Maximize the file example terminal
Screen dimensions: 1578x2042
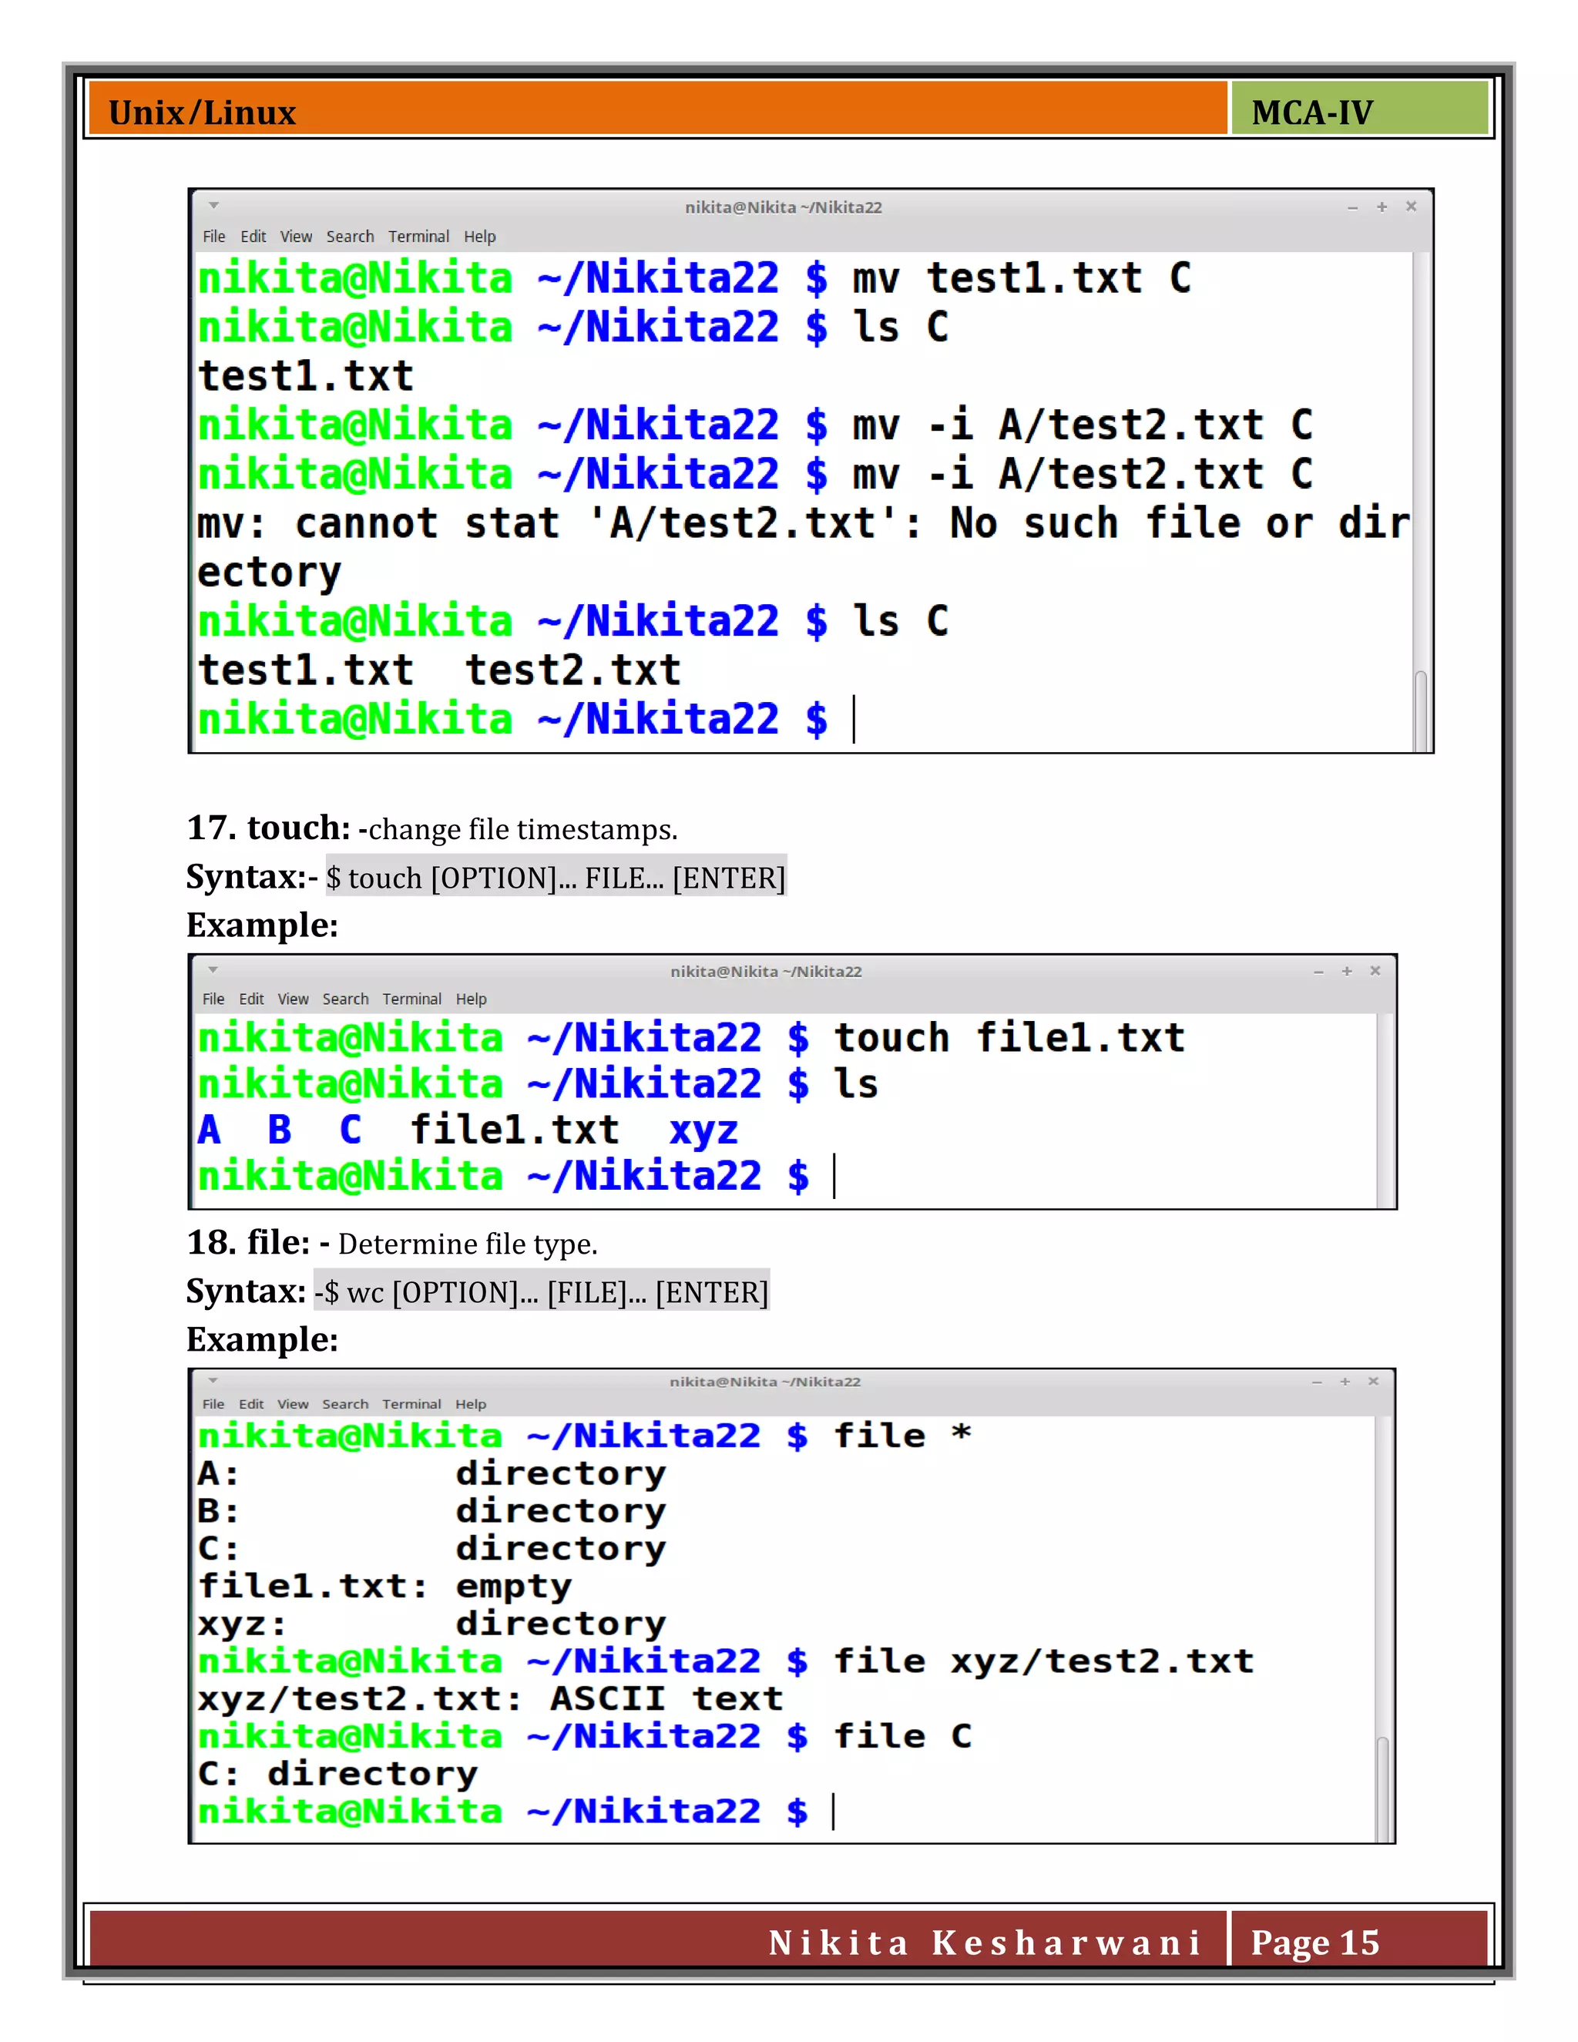point(1345,1381)
